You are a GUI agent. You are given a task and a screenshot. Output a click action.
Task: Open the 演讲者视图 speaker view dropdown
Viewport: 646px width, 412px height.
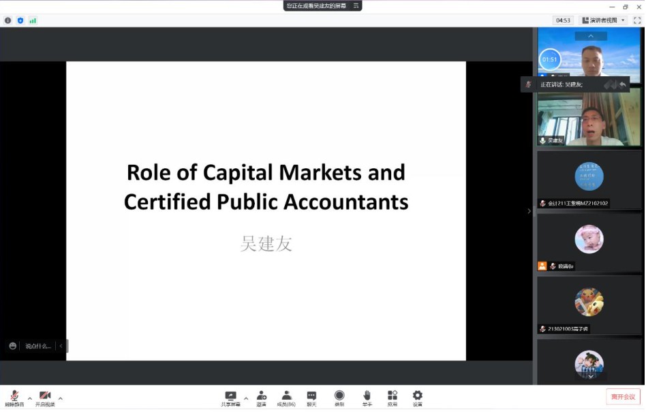coord(604,20)
